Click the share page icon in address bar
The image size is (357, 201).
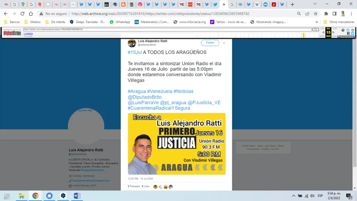307,14
